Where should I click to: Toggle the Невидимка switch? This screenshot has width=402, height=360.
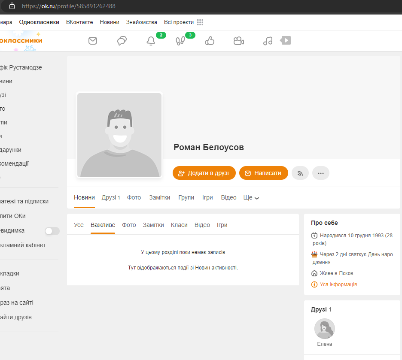click(52, 231)
